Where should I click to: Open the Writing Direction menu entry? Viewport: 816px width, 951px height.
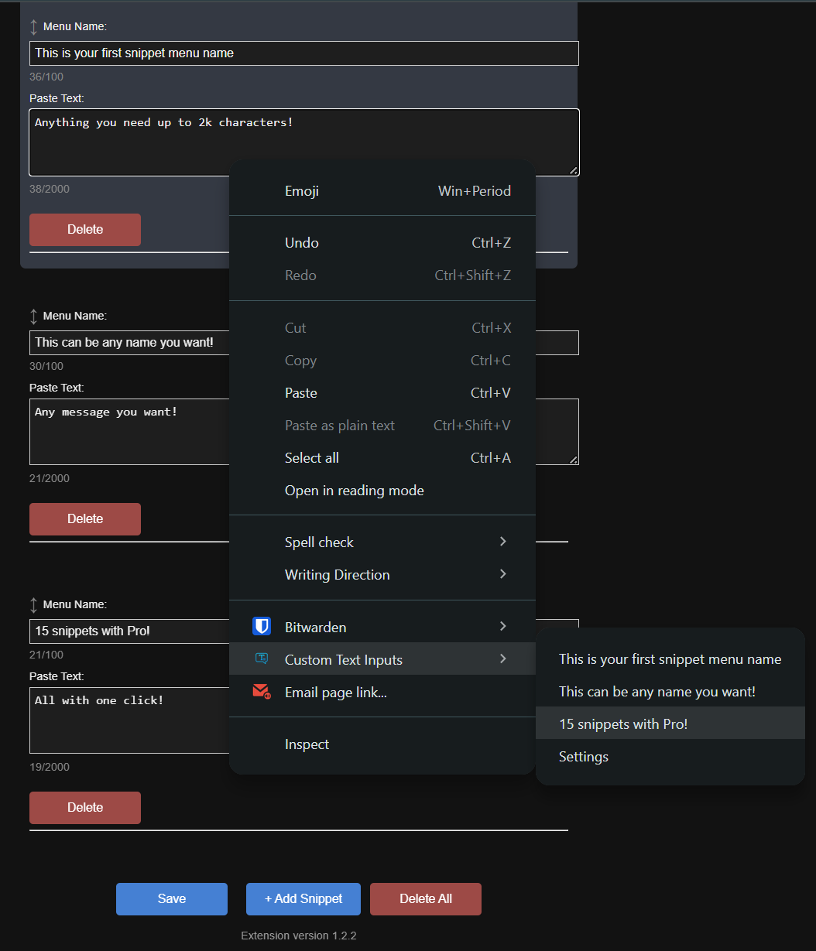pyautogui.click(x=382, y=575)
